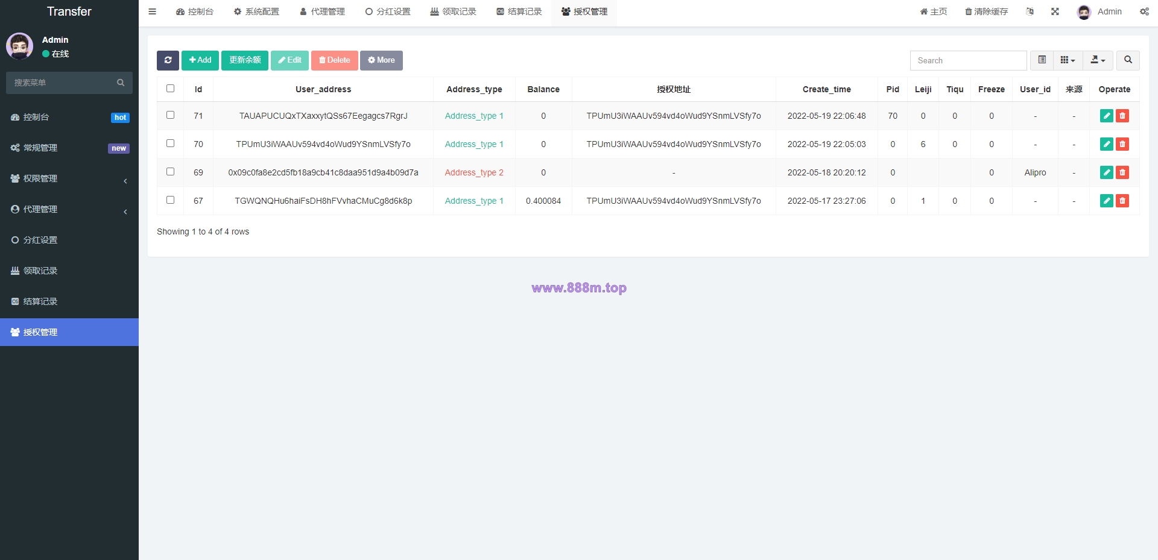Image resolution: width=1158 pixels, height=560 pixels.
Task: Click the edit pencil icon for row 71
Action: point(1106,116)
